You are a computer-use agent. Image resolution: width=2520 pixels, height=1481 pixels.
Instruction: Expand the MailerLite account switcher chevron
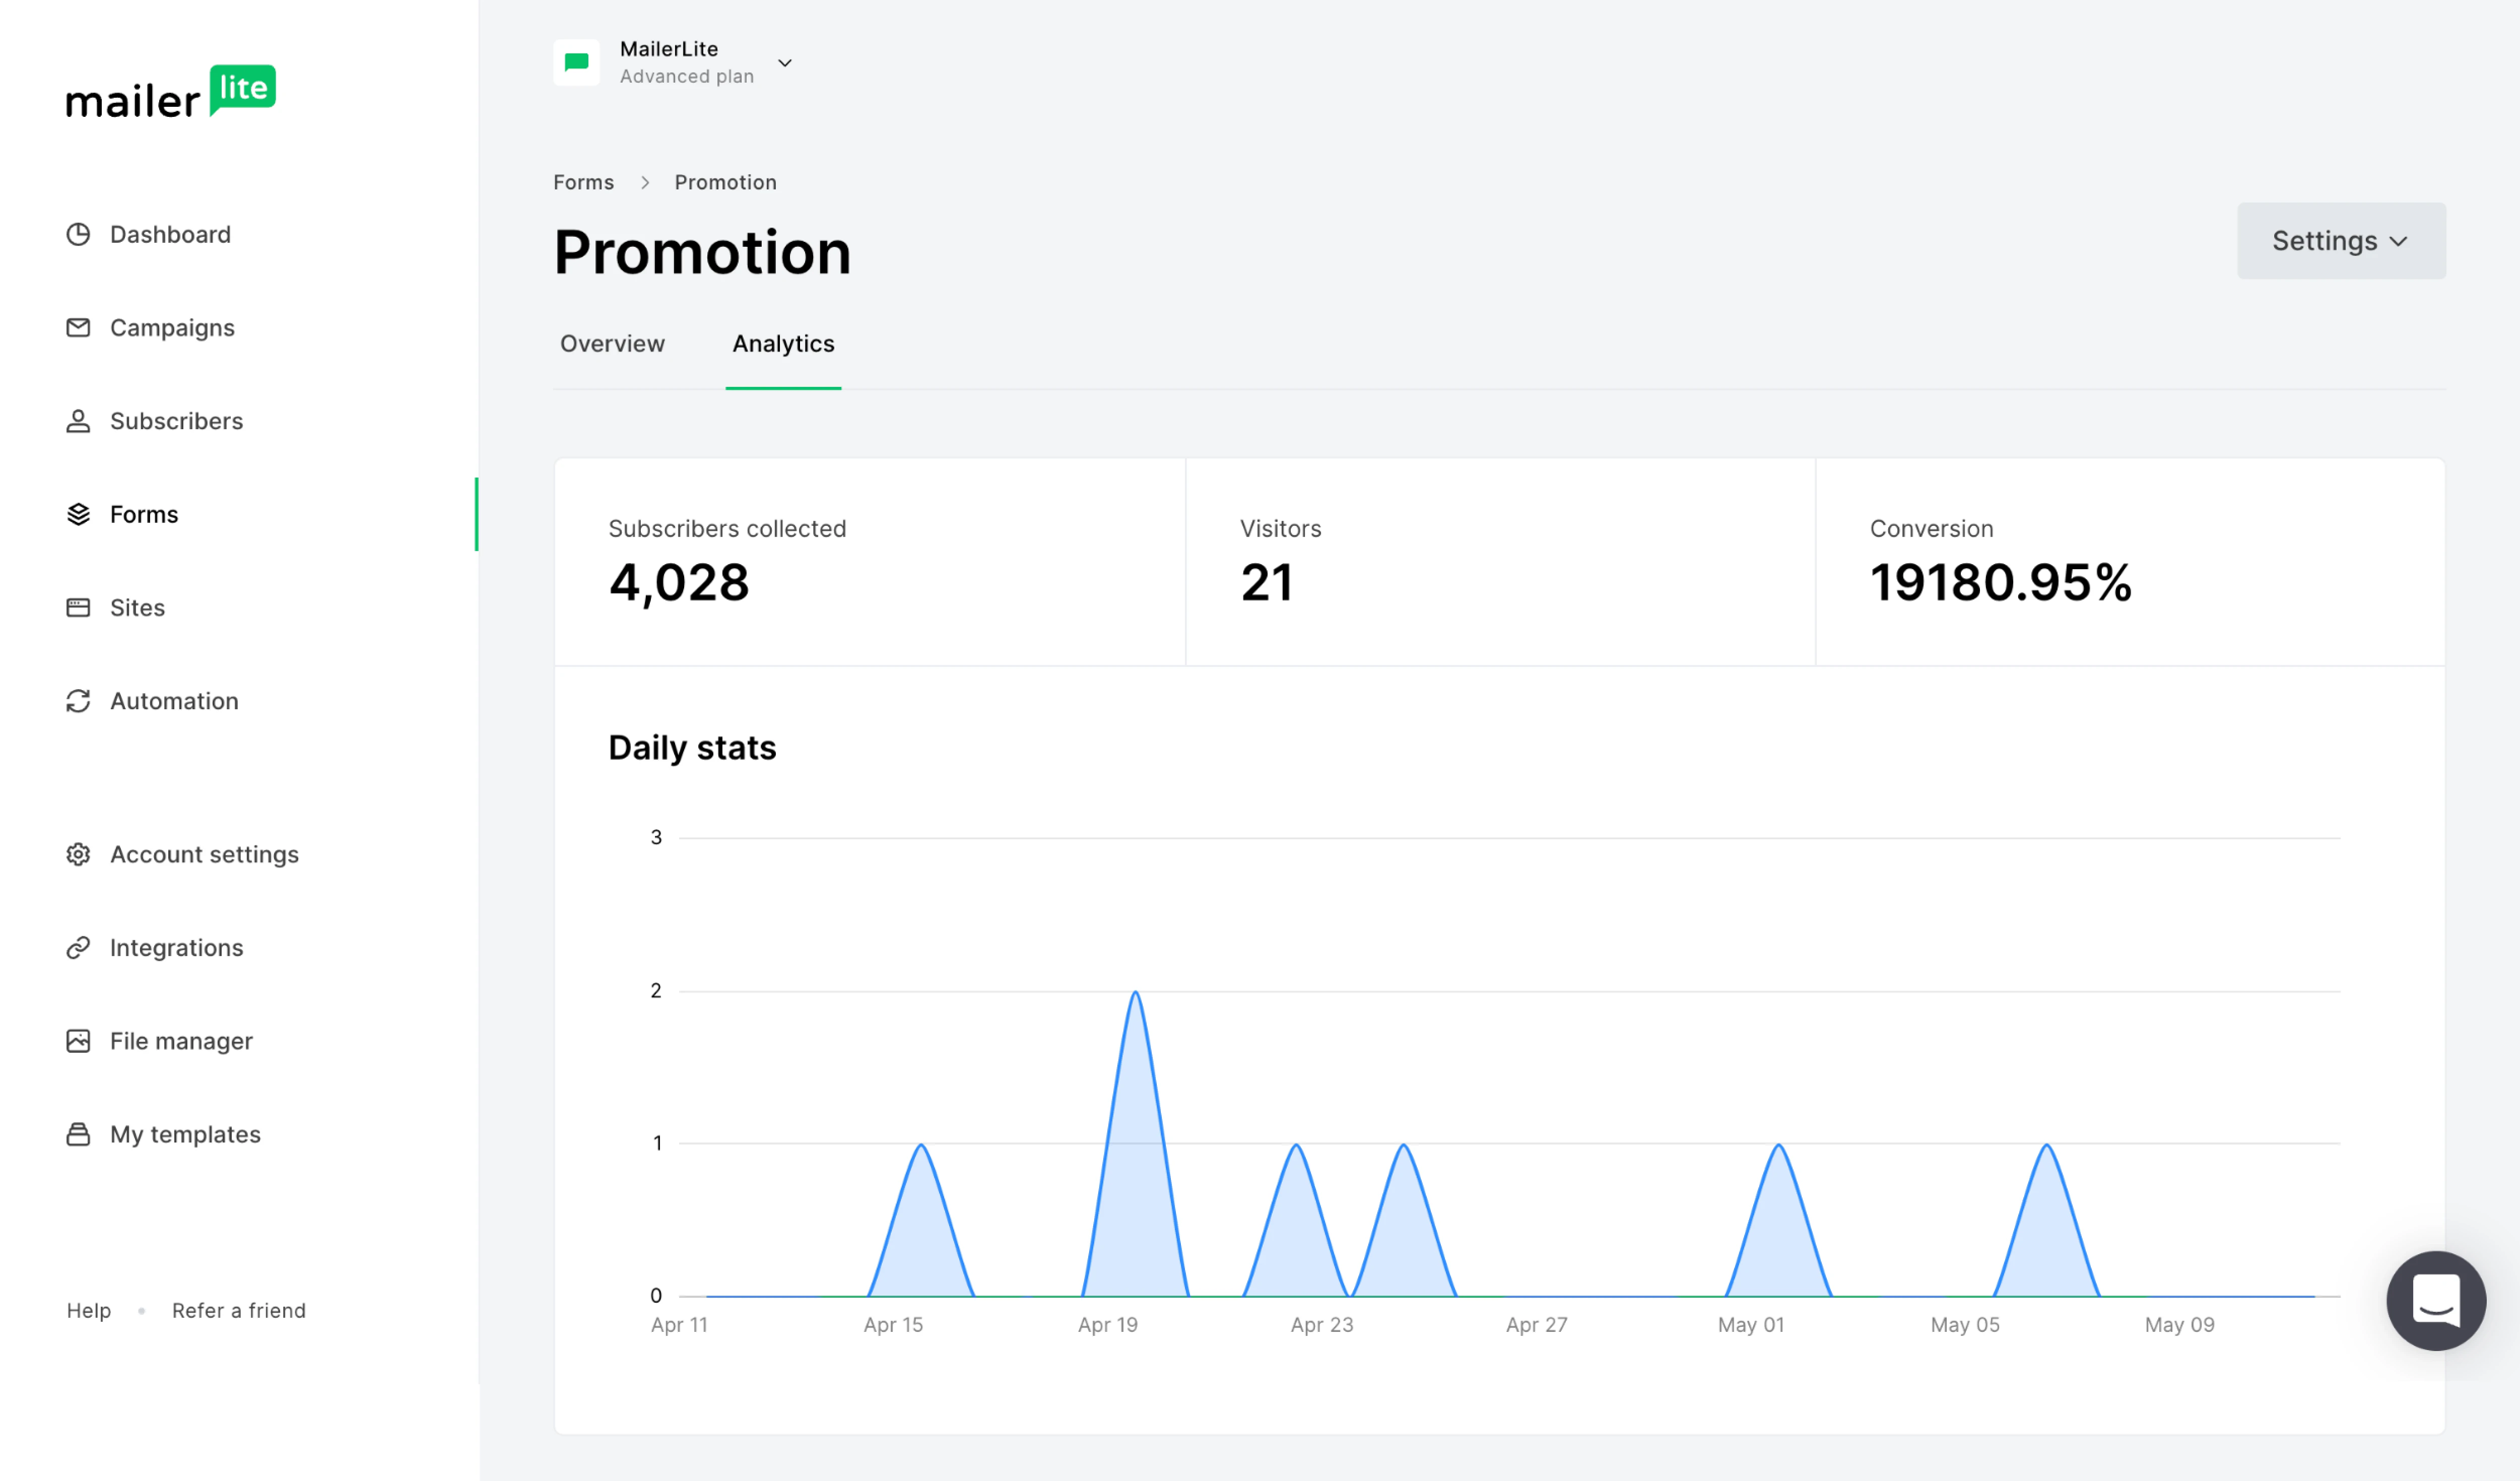[x=785, y=63]
